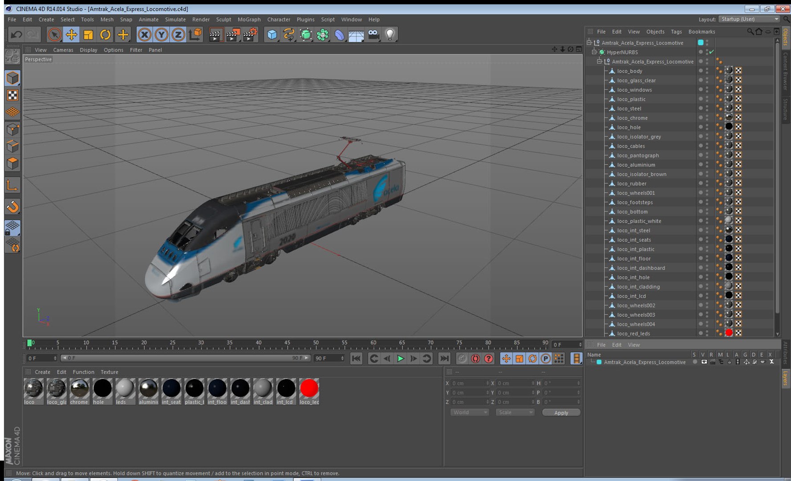Select the chrome material swatch
This screenshot has width=791, height=481.
[x=79, y=391]
